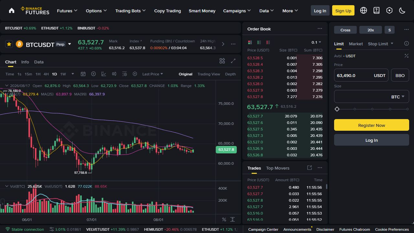Switch to the Info tab
414x233 pixels.
25,62
